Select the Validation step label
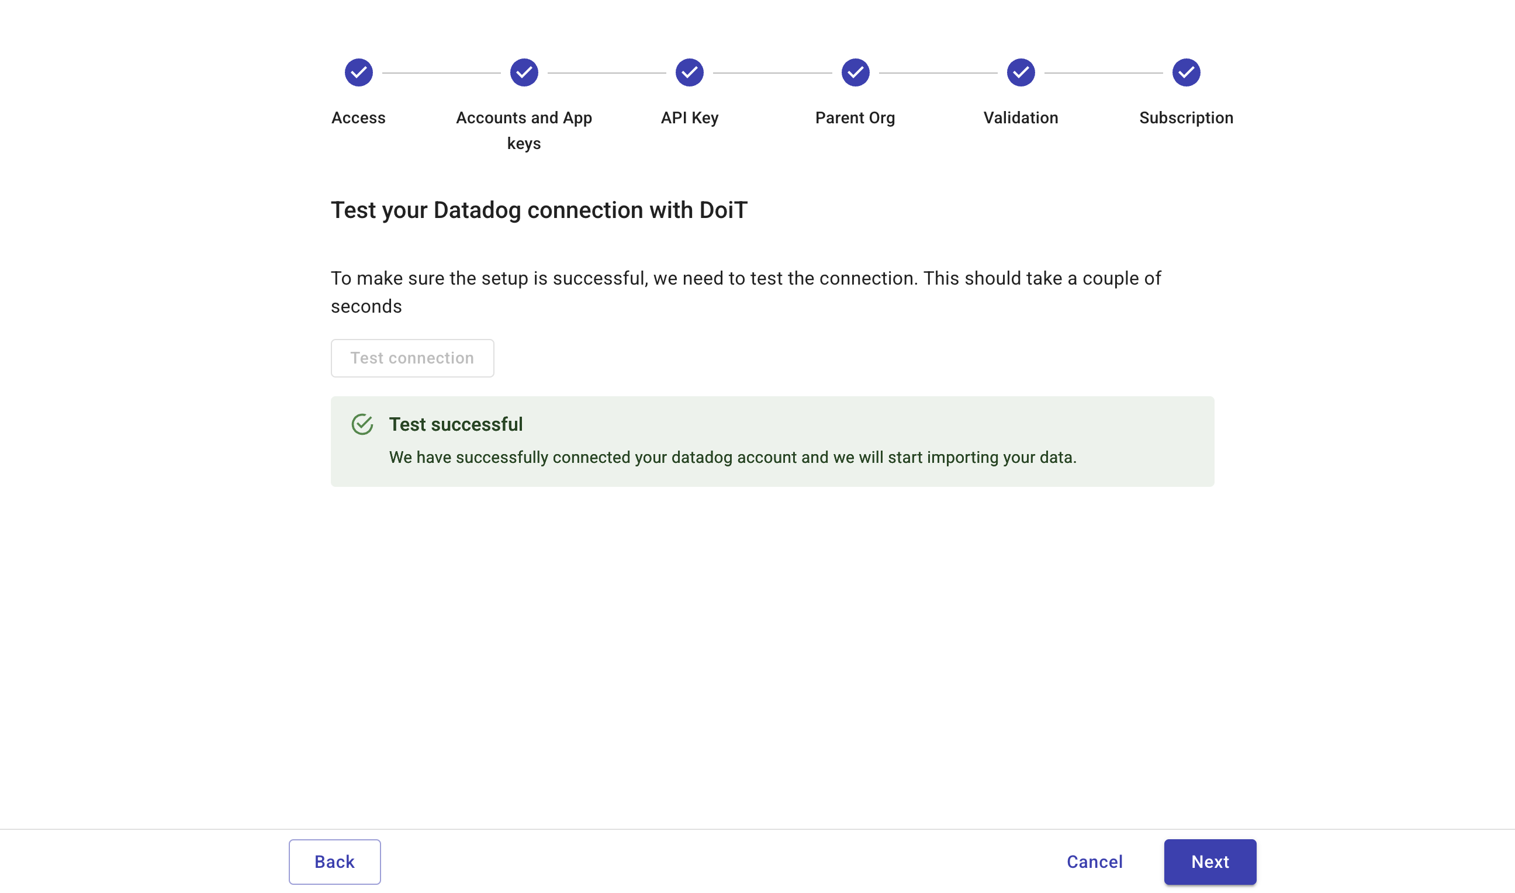Screen dimensions: 1515x893 [1021, 118]
